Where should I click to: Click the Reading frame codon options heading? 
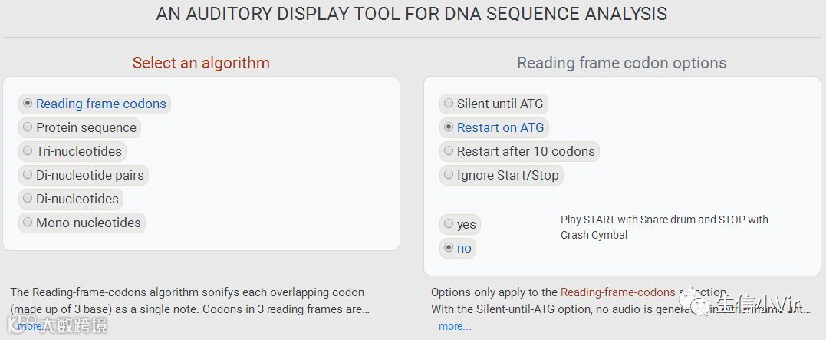(621, 63)
